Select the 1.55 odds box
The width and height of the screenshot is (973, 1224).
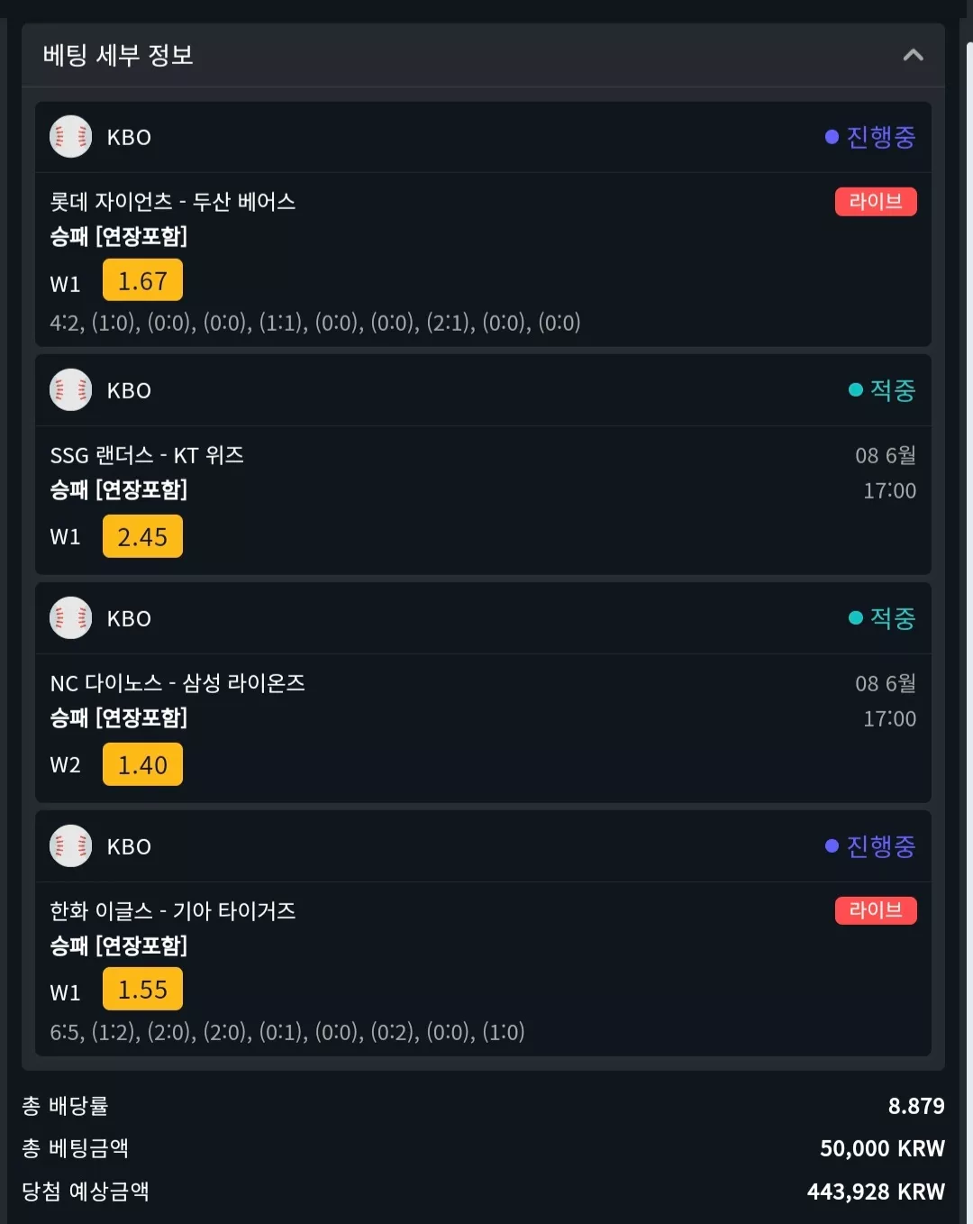(142, 989)
